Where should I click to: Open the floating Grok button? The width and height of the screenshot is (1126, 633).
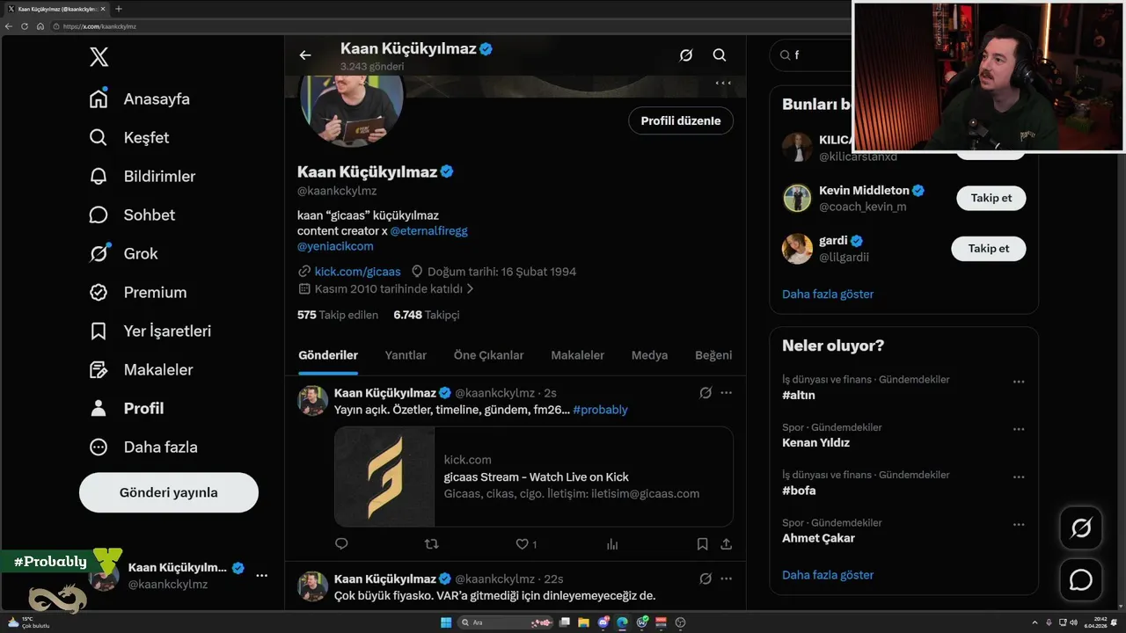(1081, 527)
